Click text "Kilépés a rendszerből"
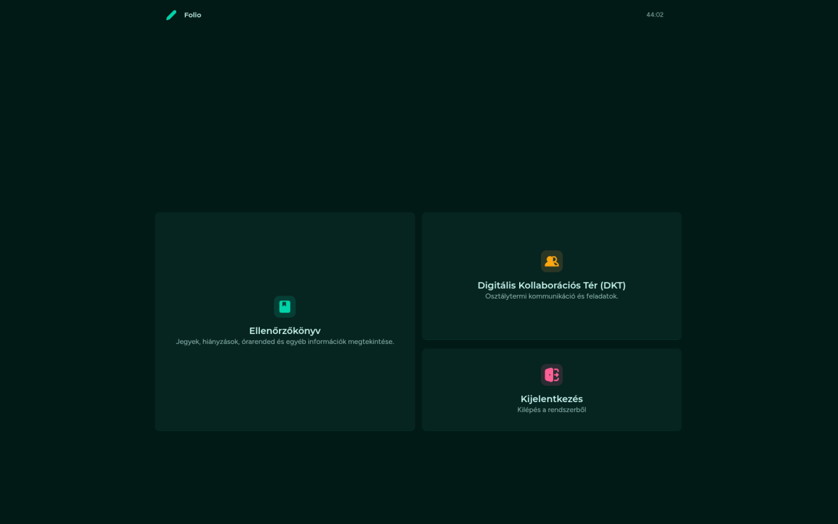The width and height of the screenshot is (838, 524). click(552, 410)
